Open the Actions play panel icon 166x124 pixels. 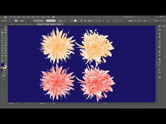tap(159, 70)
